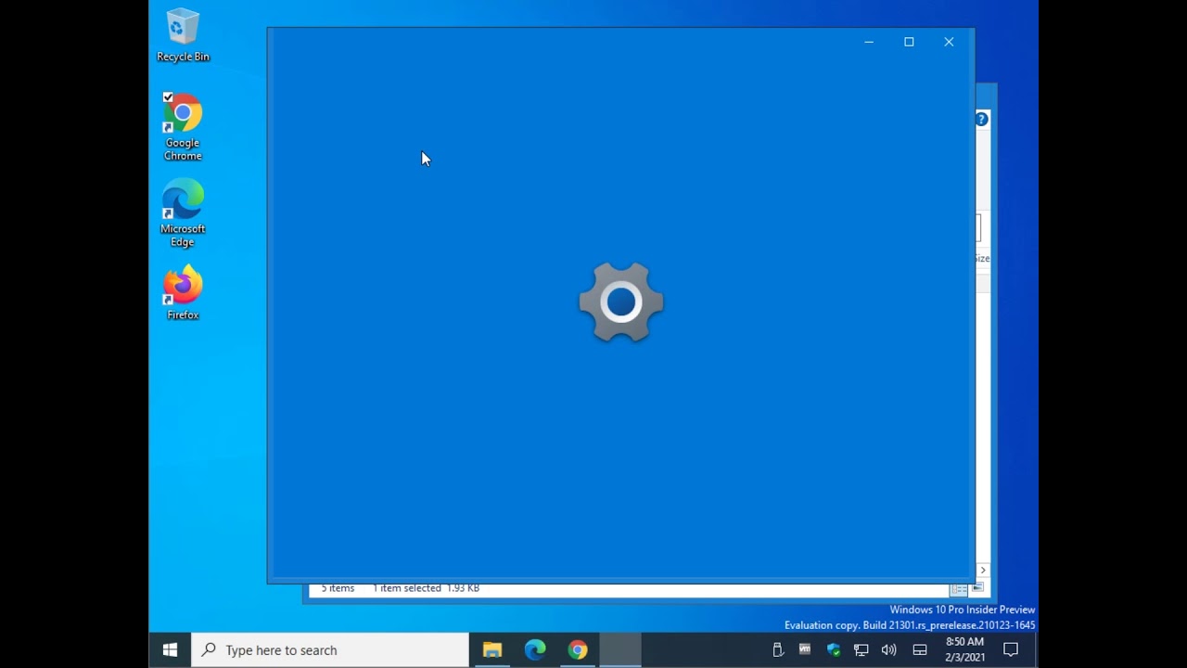The height and width of the screenshot is (668, 1187).
Task: Select the Firefox desktop shortcut
Action: tap(183, 293)
